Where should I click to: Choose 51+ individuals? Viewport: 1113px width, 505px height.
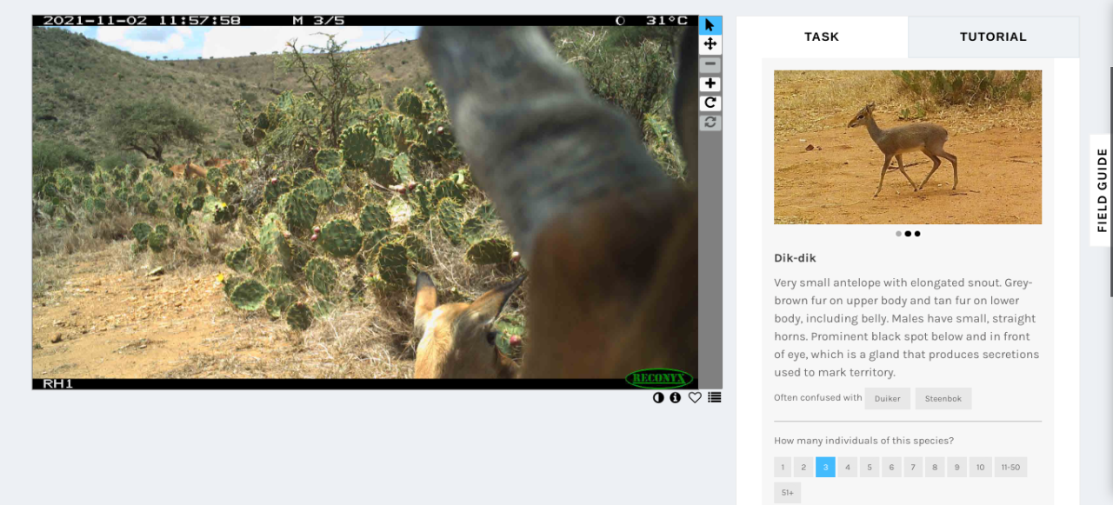[x=787, y=493]
